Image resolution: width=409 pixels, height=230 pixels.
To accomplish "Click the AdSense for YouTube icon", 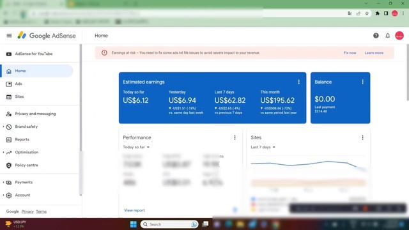I will tap(9, 54).
